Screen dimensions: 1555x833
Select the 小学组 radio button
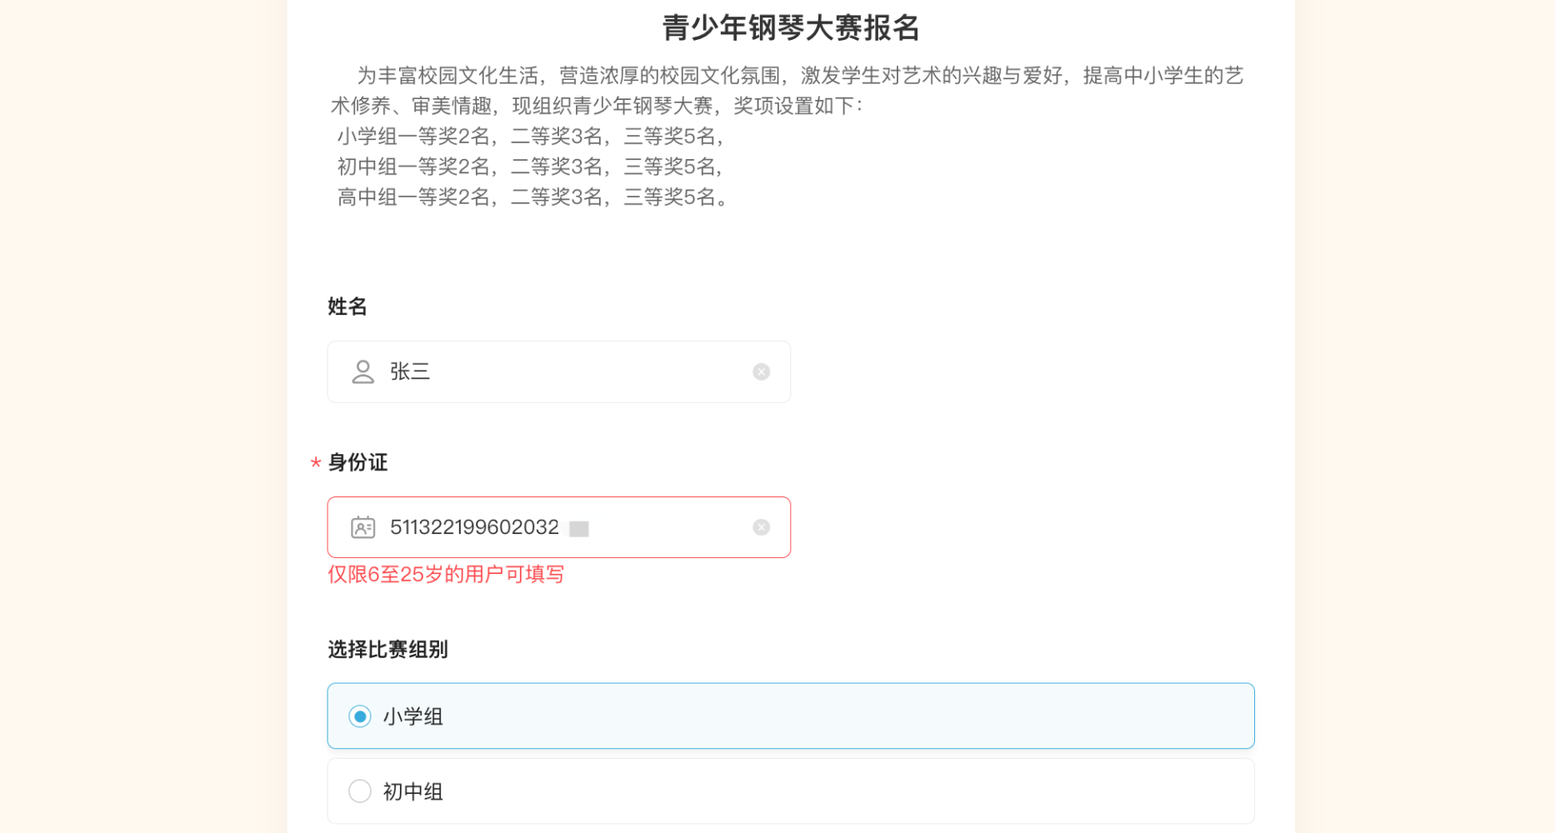(360, 716)
